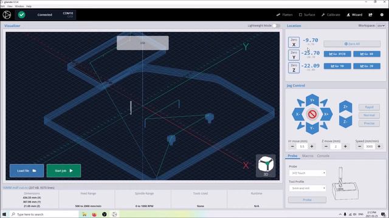The width and height of the screenshot is (389, 218).
Task: Jog Y- direction
Action: (312, 128)
